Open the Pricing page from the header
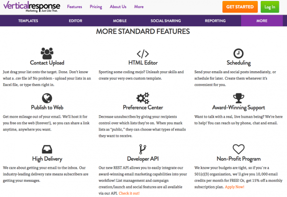This screenshot has width=287, height=197. tap(96, 7)
